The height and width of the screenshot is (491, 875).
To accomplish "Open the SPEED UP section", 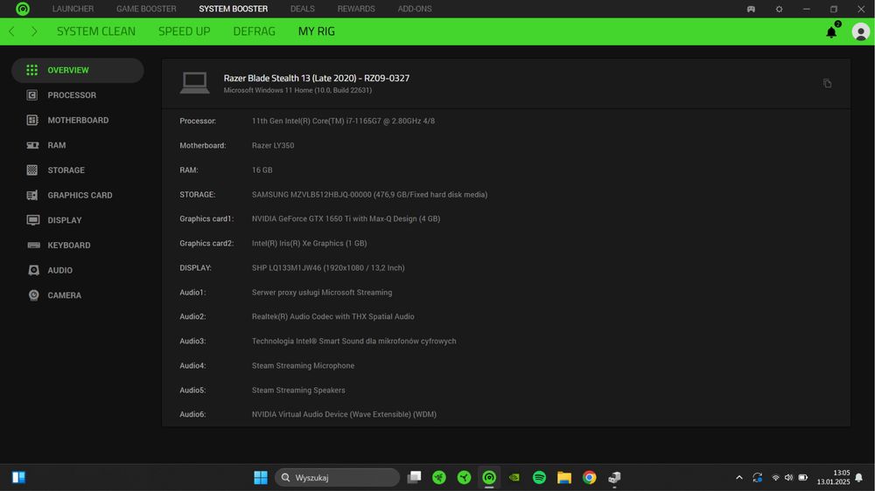I will tap(184, 31).
